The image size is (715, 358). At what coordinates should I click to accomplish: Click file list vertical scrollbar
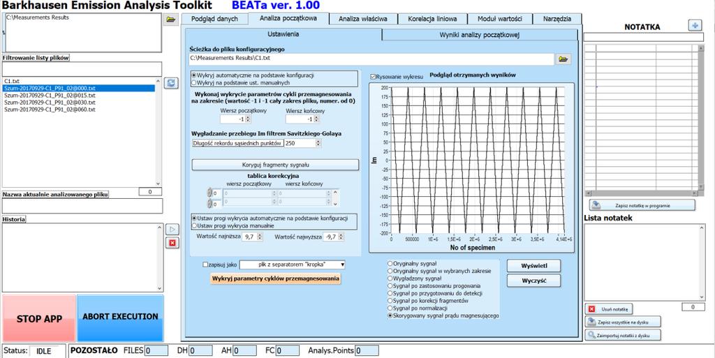(x=159, y=133)
